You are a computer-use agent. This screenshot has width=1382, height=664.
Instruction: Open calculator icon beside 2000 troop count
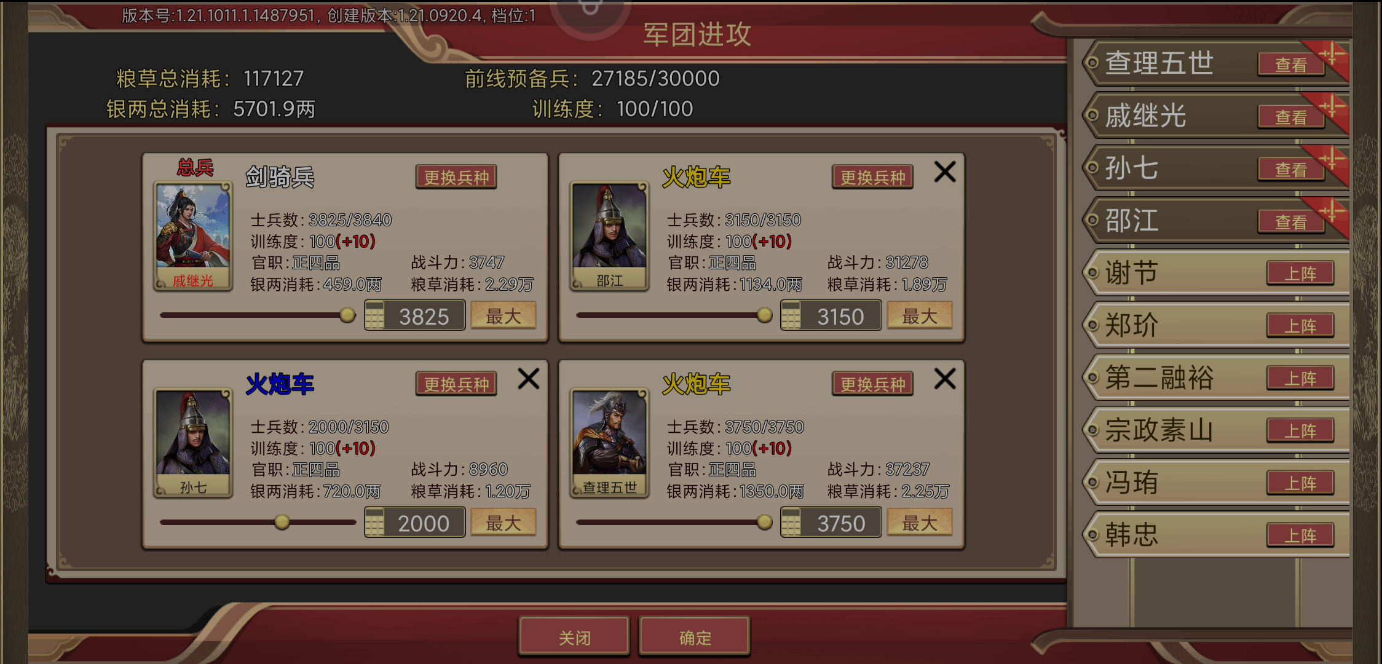click(x=374, y=523)
